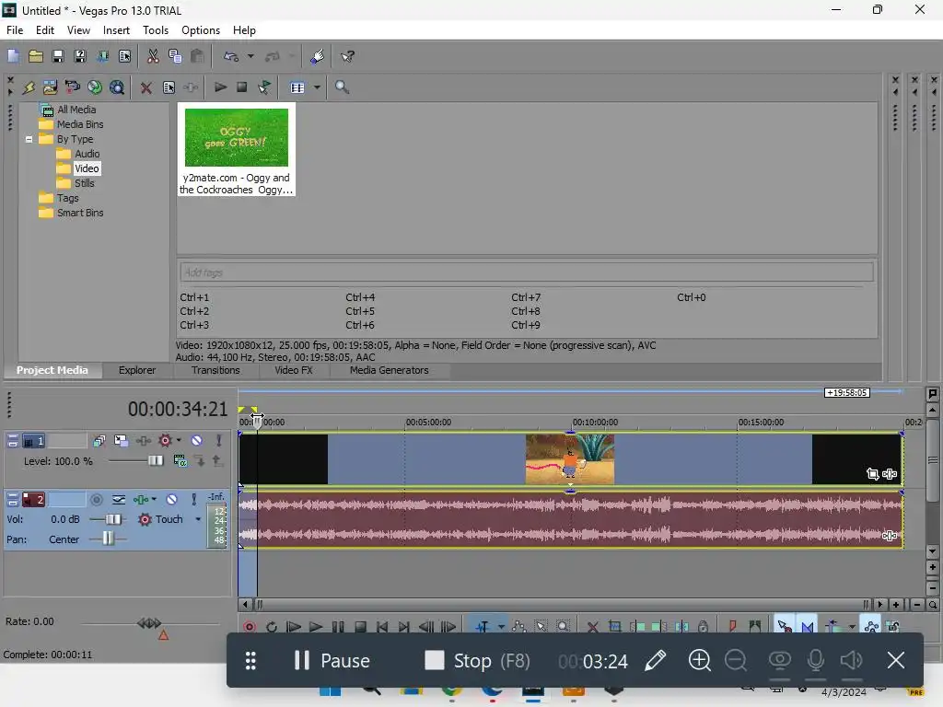
Task: Stop media preview with the square icon
Action: tap(242, 87)
